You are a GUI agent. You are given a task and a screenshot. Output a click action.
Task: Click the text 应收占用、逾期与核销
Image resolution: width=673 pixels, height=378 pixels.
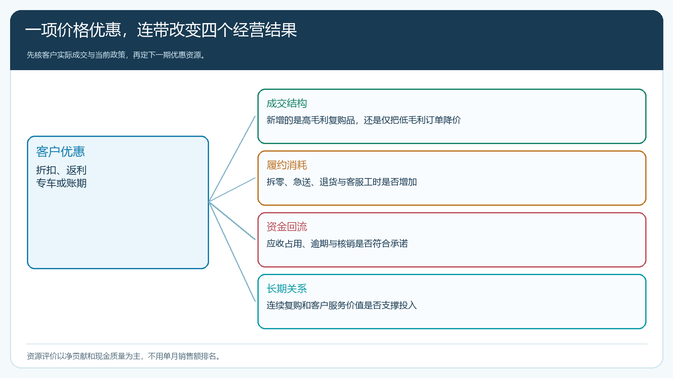click(311, 244)
